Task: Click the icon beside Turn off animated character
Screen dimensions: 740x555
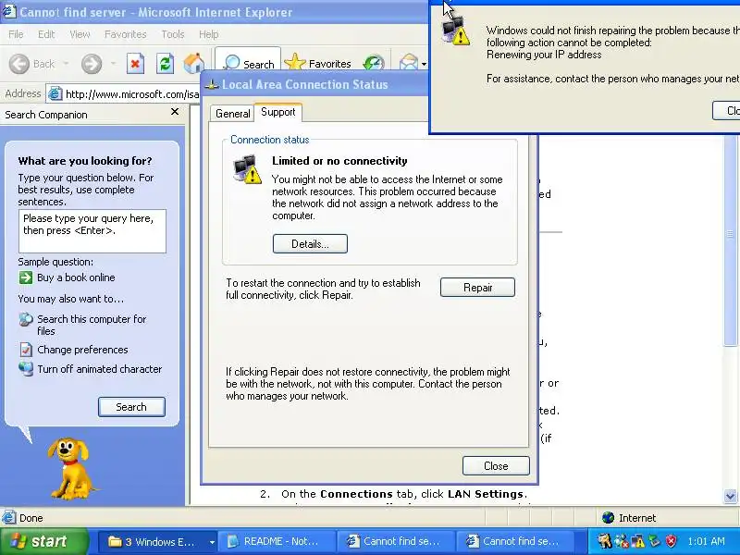Action: tap(26, 368)
